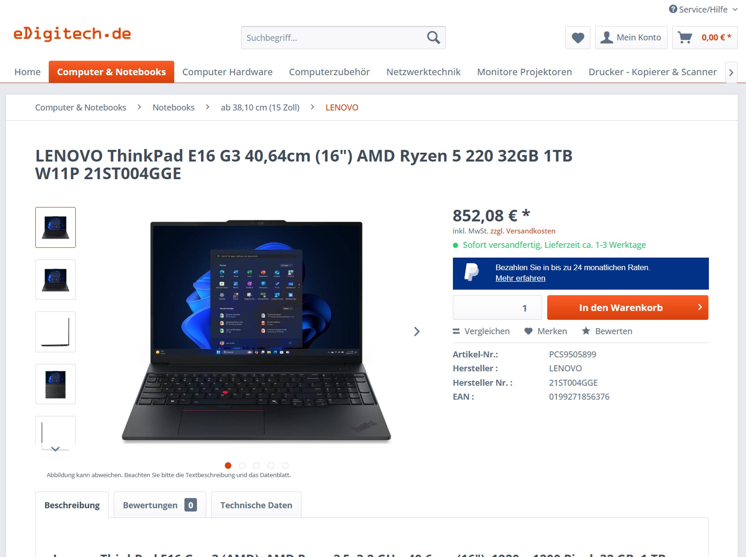The height and width of the screenshot is (557, 746).
Task: Expand the Service/Hilfe dropdown
Action: tap(735, 9)
